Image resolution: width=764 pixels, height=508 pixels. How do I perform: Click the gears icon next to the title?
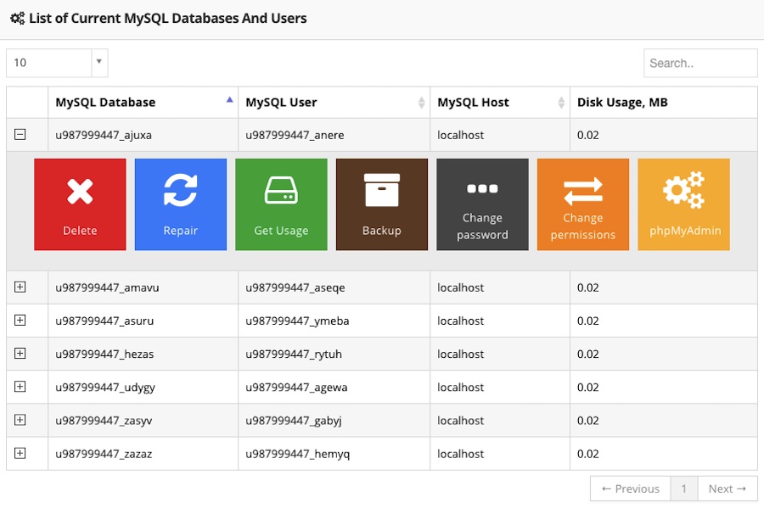pos(18,19)
